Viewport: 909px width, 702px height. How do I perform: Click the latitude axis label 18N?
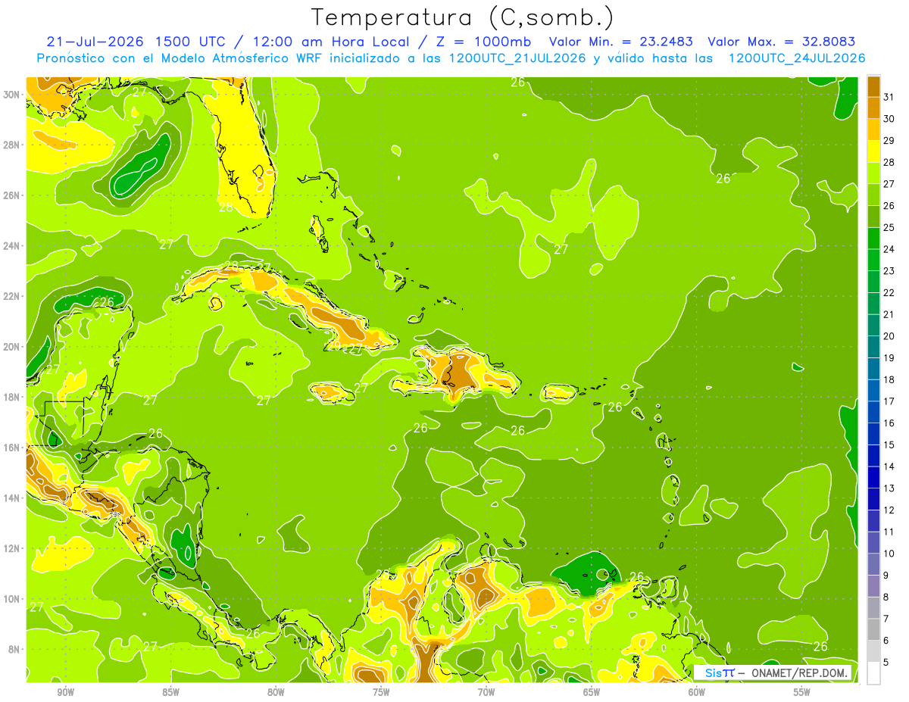11,397
